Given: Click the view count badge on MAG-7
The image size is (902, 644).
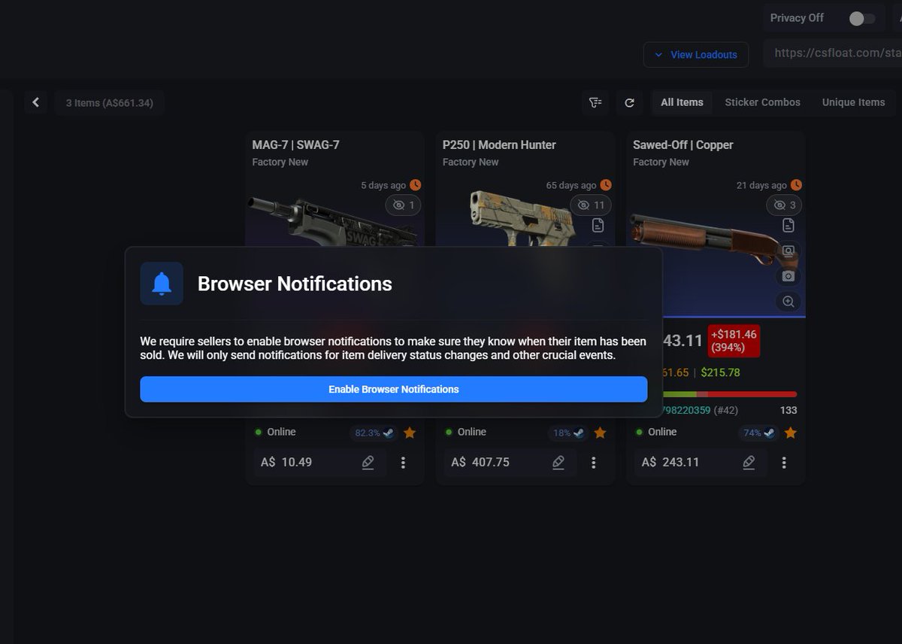Looking at the screenshot, I should point(404,205).
